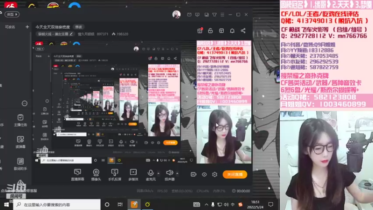Open the gift box icon with badge

point(200,30)
